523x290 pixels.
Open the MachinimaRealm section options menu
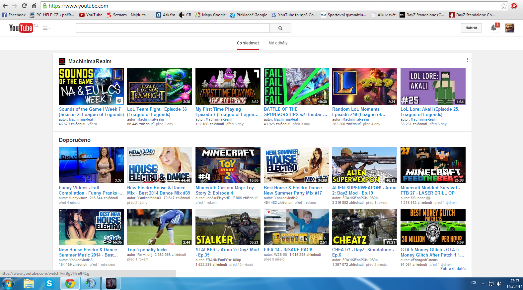(x=467, y=60)
